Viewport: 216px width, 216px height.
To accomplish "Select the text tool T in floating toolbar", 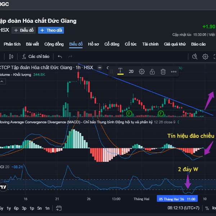I will click(120, 71).
